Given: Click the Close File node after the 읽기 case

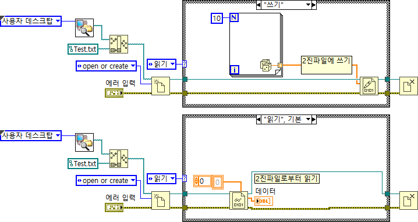Looking at the screenshot, I should pos(409,200).
